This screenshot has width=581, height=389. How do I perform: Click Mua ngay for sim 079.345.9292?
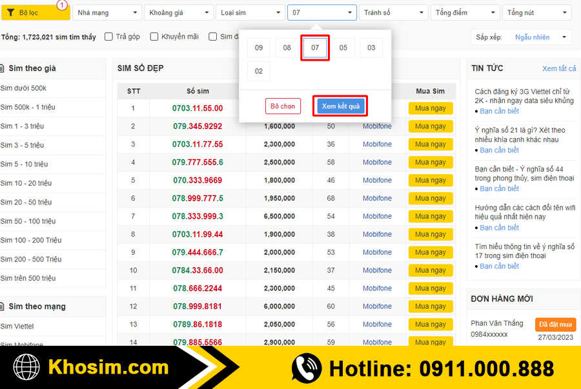tap(430, 126)
